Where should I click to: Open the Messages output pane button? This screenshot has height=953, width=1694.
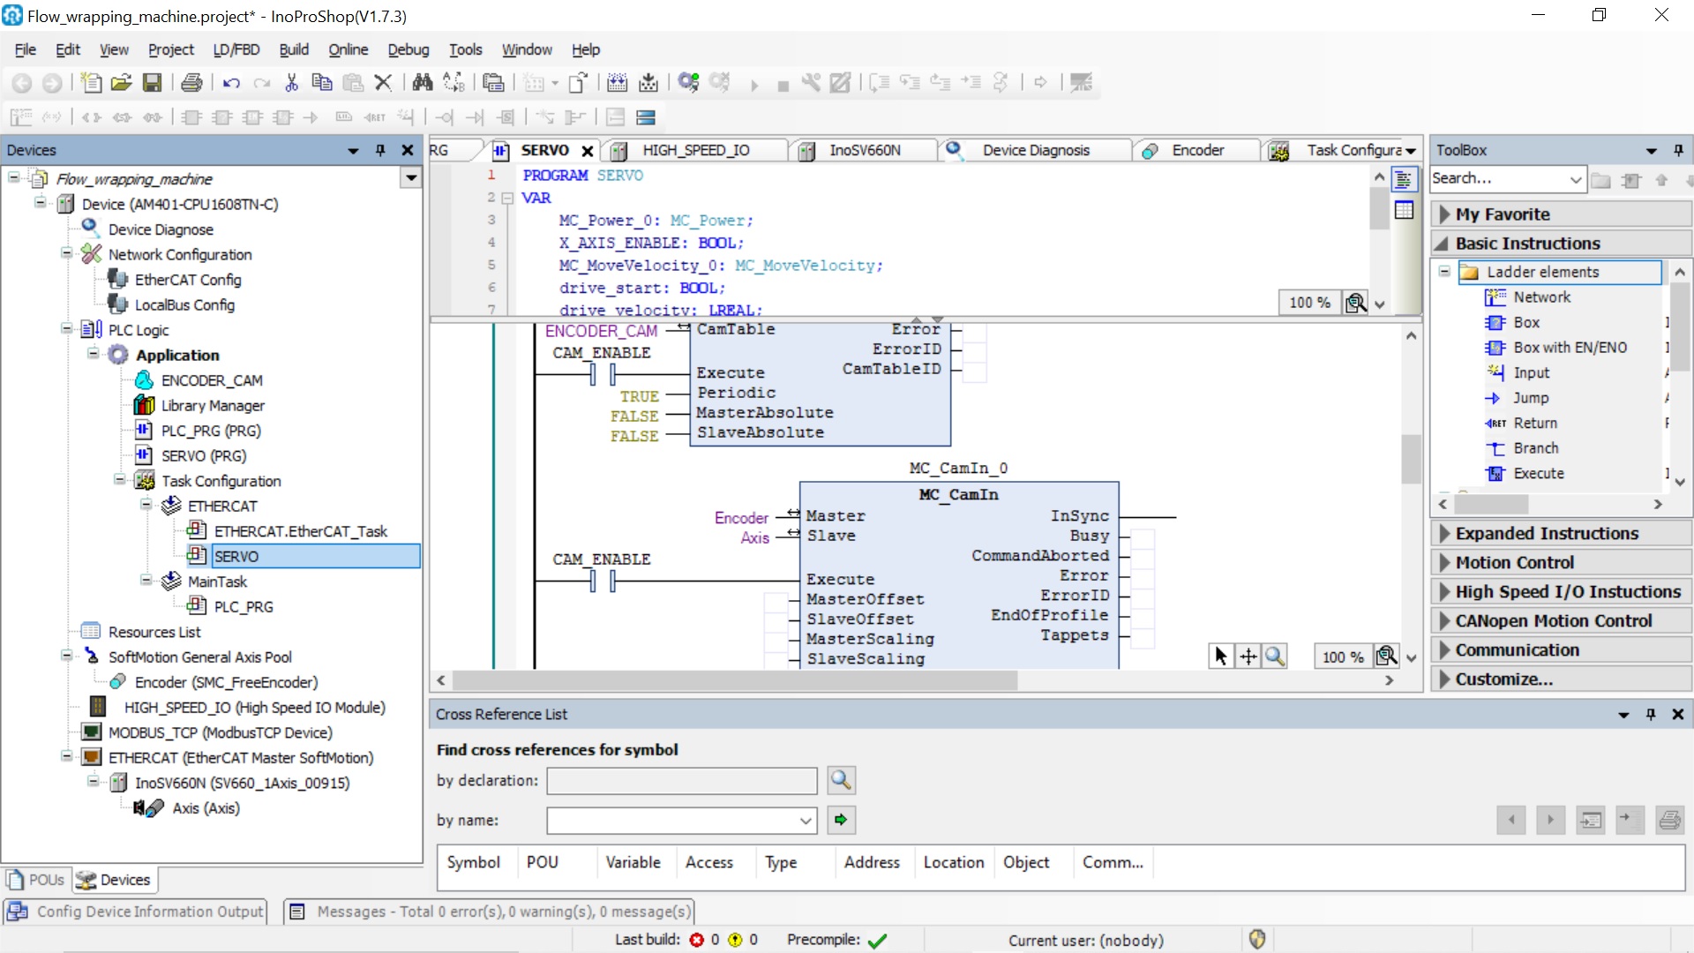491,912
